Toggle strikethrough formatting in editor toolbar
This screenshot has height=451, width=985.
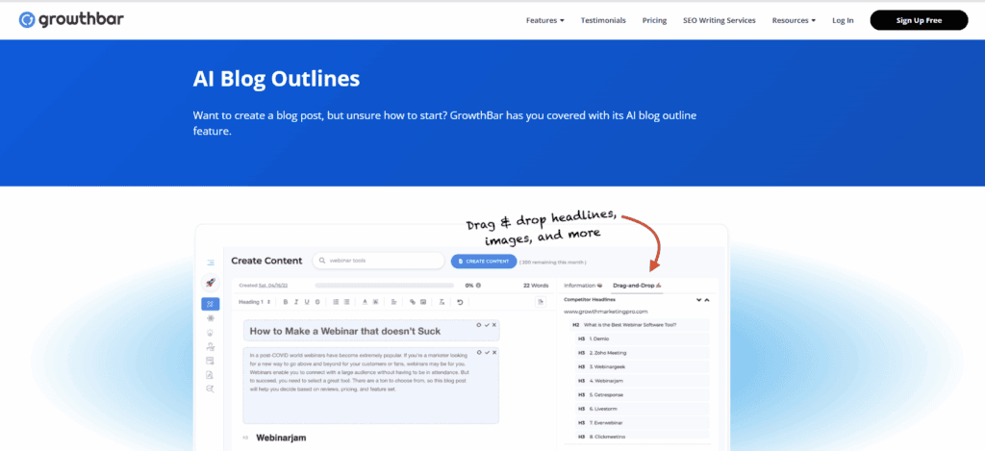(317, 302)
